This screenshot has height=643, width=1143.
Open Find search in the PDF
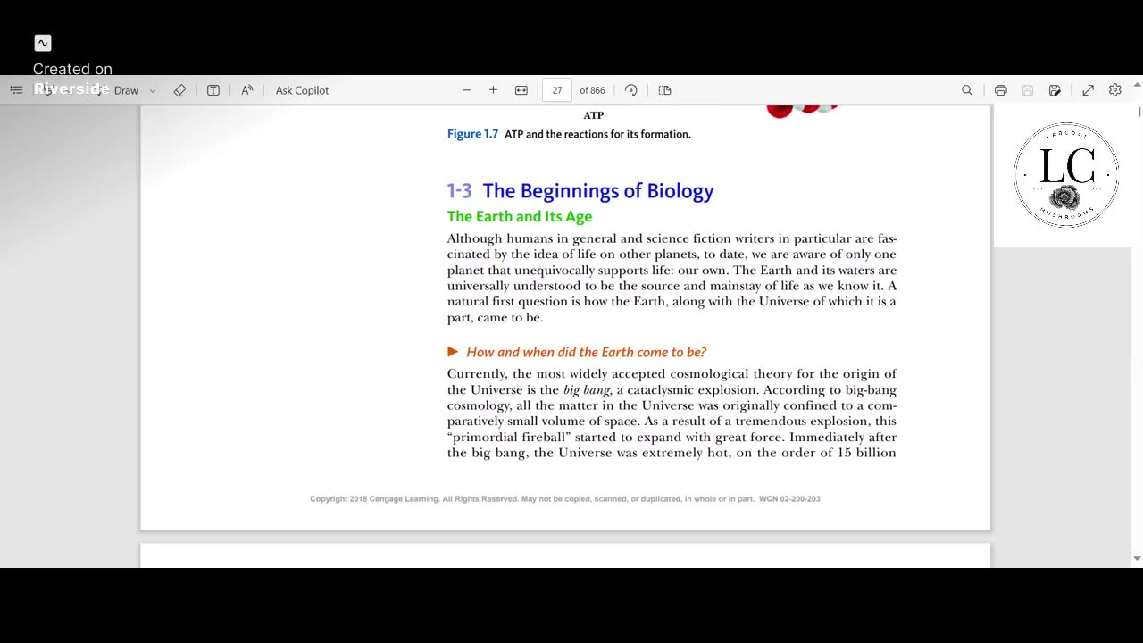pyautogui.click(x=967, y=90)
